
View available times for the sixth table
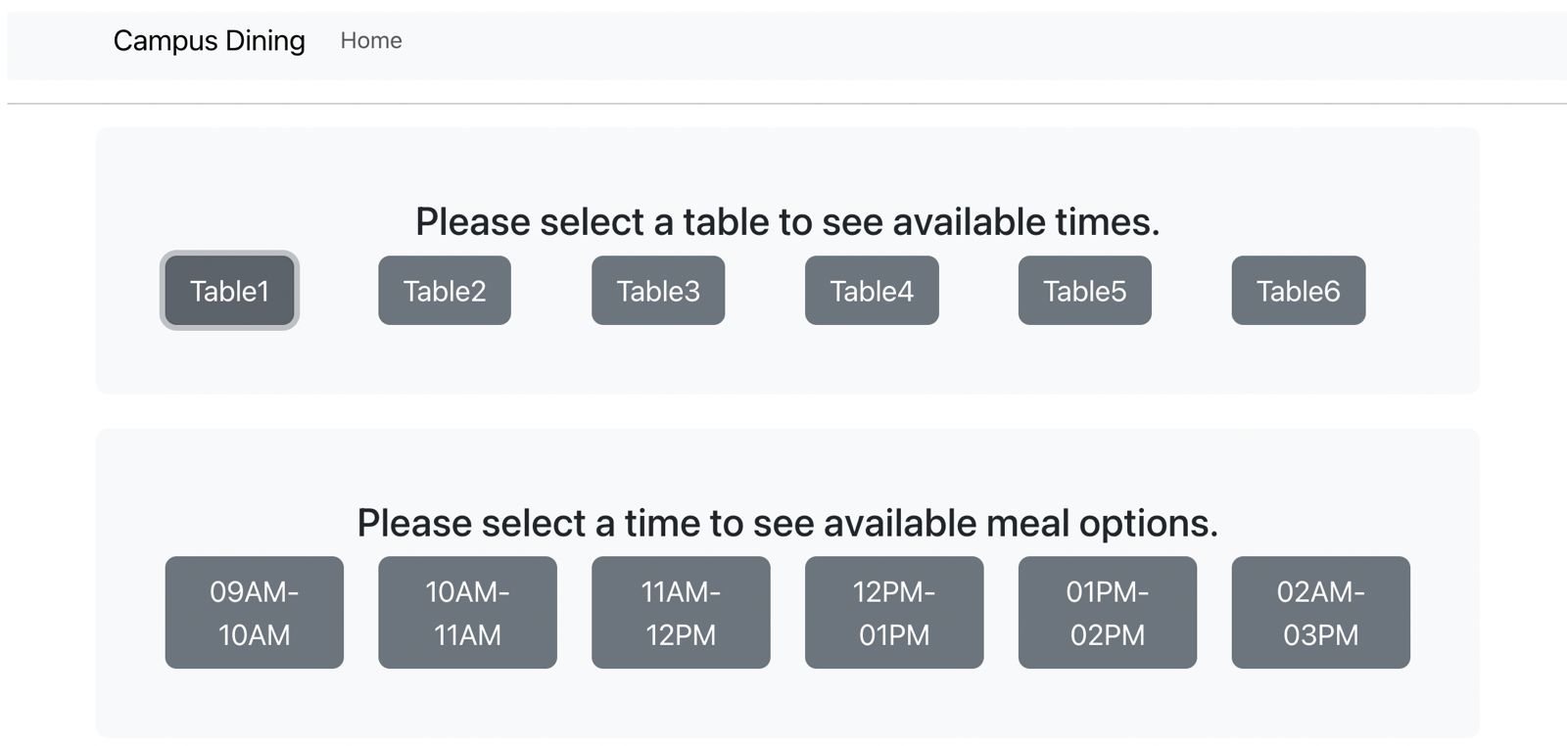(x=1298, y=291)
